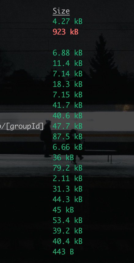Select the 7.15 kB size value
Image resolution: width=134 pixels, height=263 pixels.
[68, 95]
